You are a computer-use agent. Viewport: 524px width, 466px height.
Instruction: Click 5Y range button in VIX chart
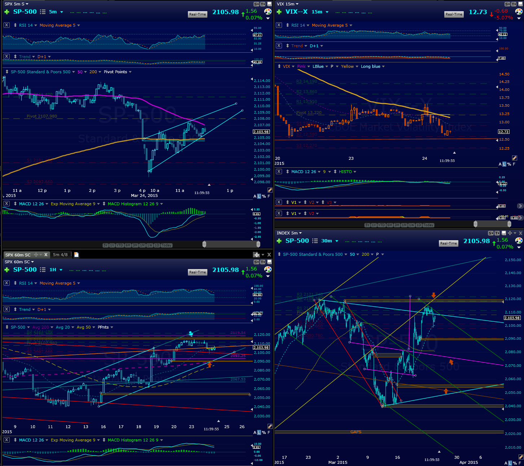point(367,225)
